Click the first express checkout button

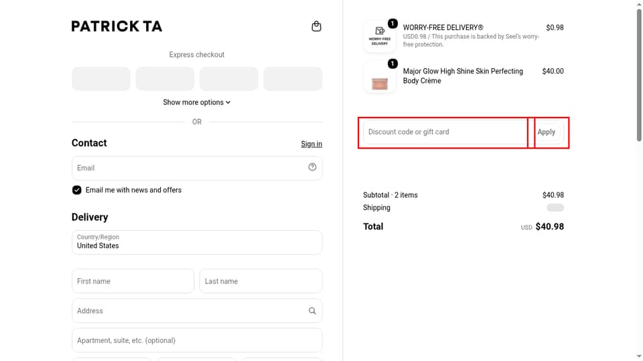pos(101,79)
